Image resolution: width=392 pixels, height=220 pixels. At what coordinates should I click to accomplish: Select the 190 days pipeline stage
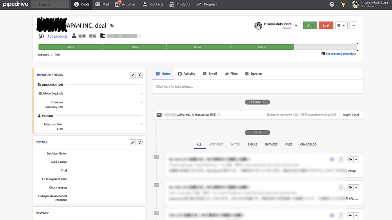pos(134,47)
